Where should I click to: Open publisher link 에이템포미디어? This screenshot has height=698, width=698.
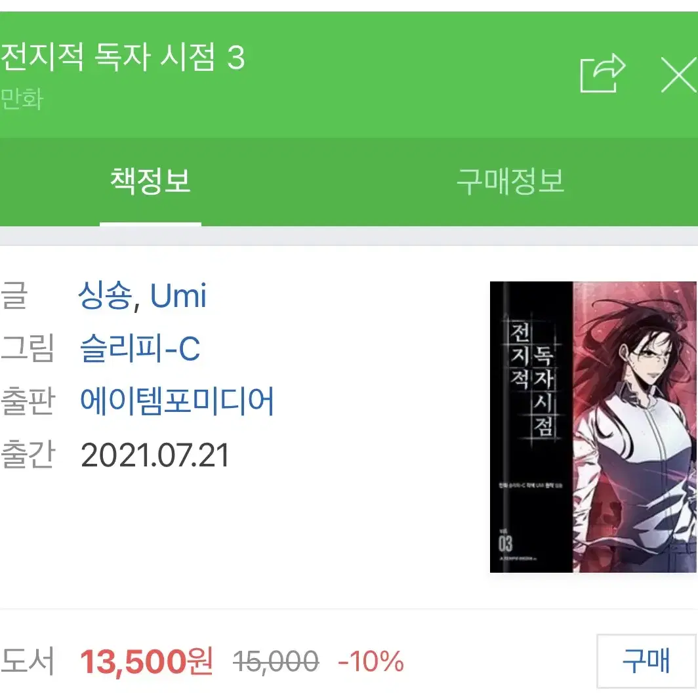[176, 401]
